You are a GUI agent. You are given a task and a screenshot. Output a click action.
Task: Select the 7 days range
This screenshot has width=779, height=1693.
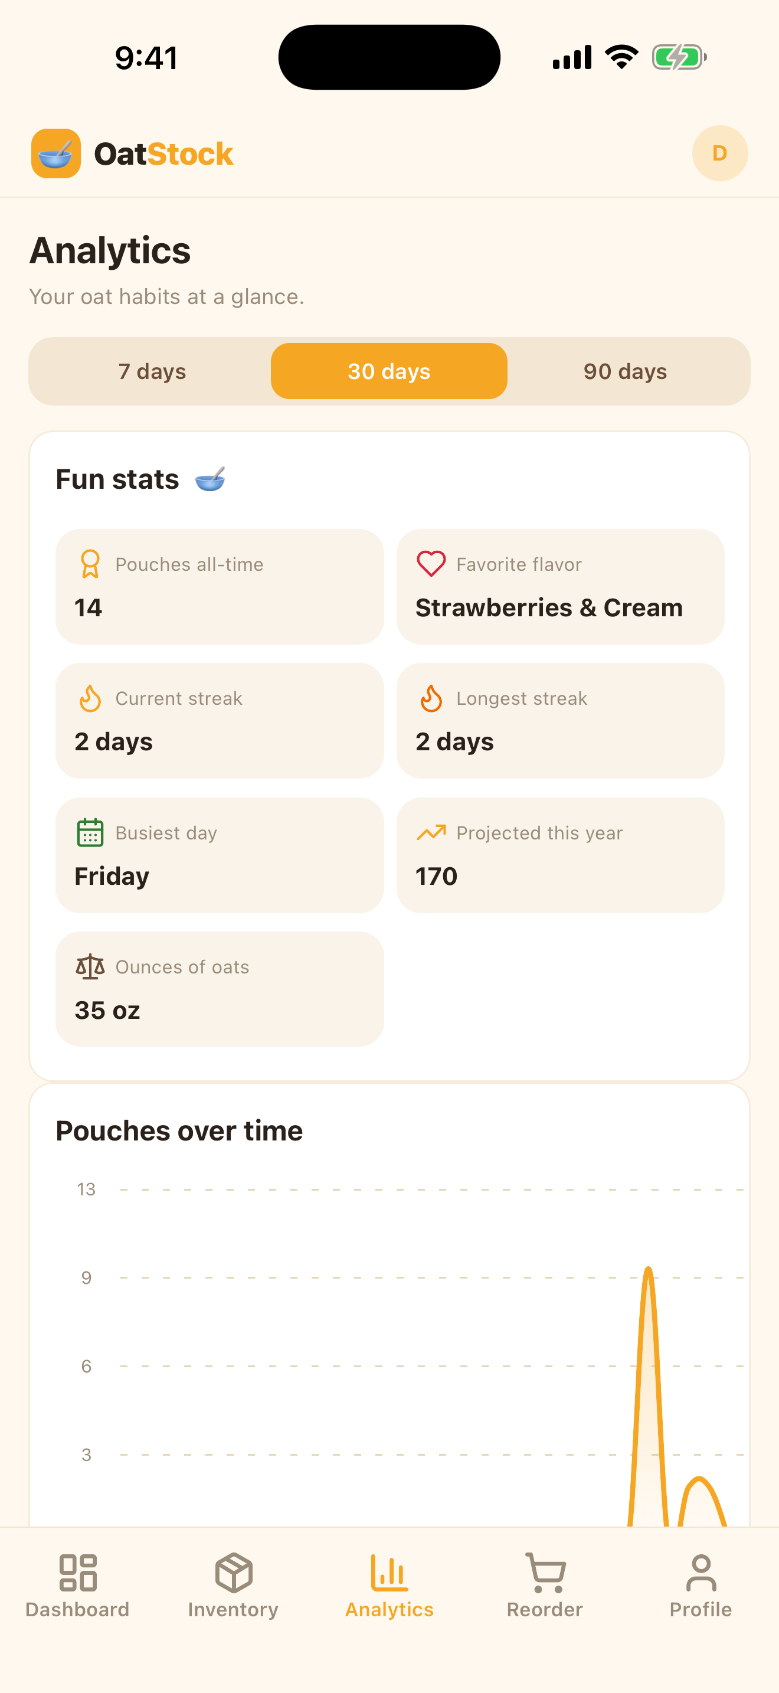click(152, 371)
